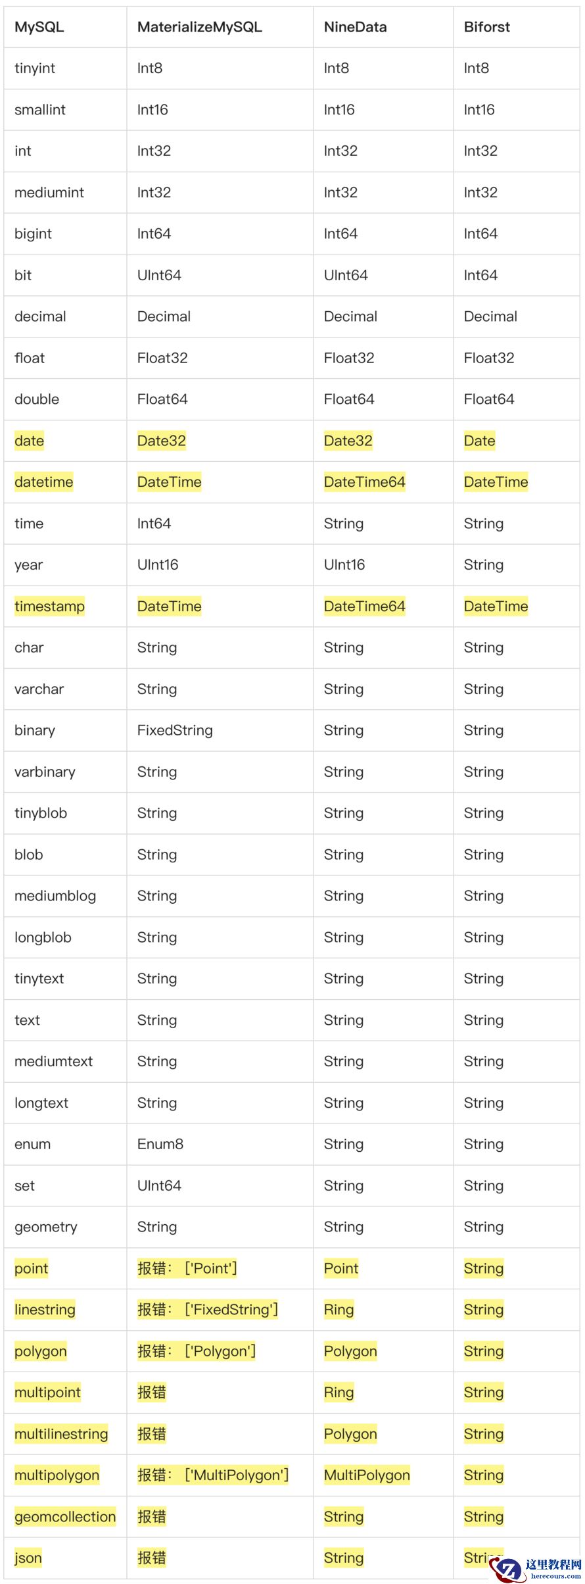Select the Enum8 cell
The image size is (585, 1584).
[160, 1144]
